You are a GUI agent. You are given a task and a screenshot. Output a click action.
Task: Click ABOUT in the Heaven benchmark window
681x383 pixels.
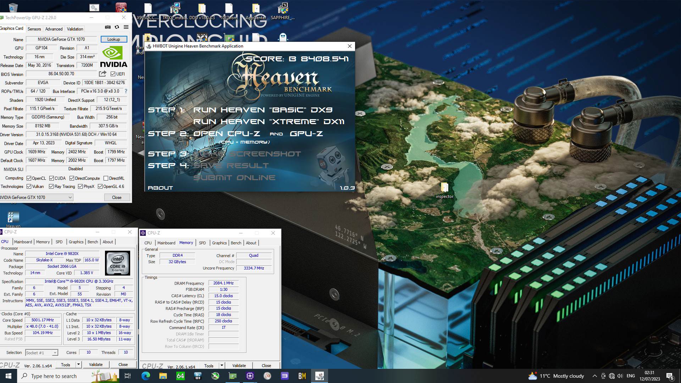(160, 188)
